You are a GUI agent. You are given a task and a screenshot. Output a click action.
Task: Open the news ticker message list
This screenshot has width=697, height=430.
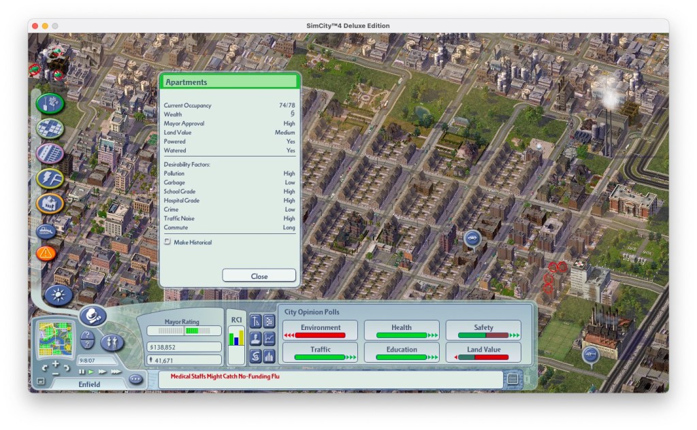pos(513,379)
